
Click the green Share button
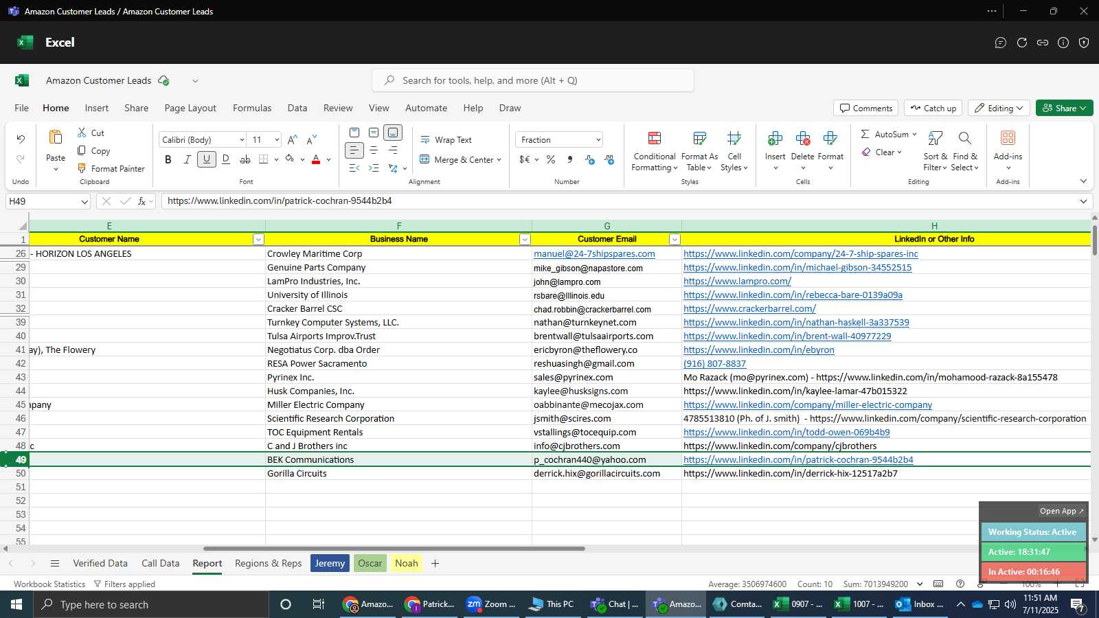(x=1064, y=108)
